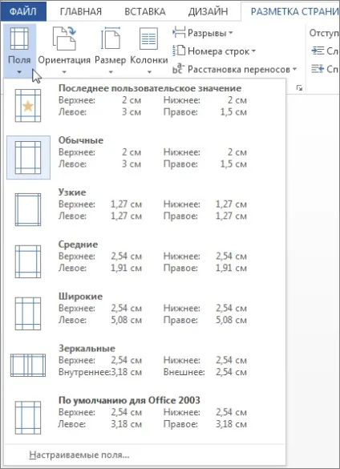Click the Разрывы breaks icon
The image size is (340, 469).
180,33
